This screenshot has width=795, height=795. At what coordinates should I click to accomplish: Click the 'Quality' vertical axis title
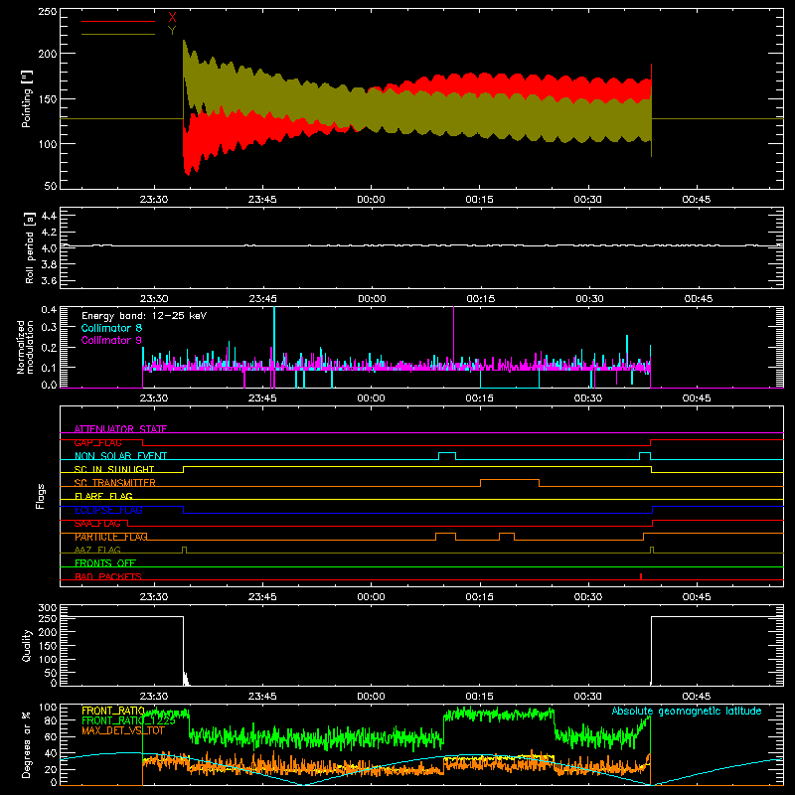(27, 645)
